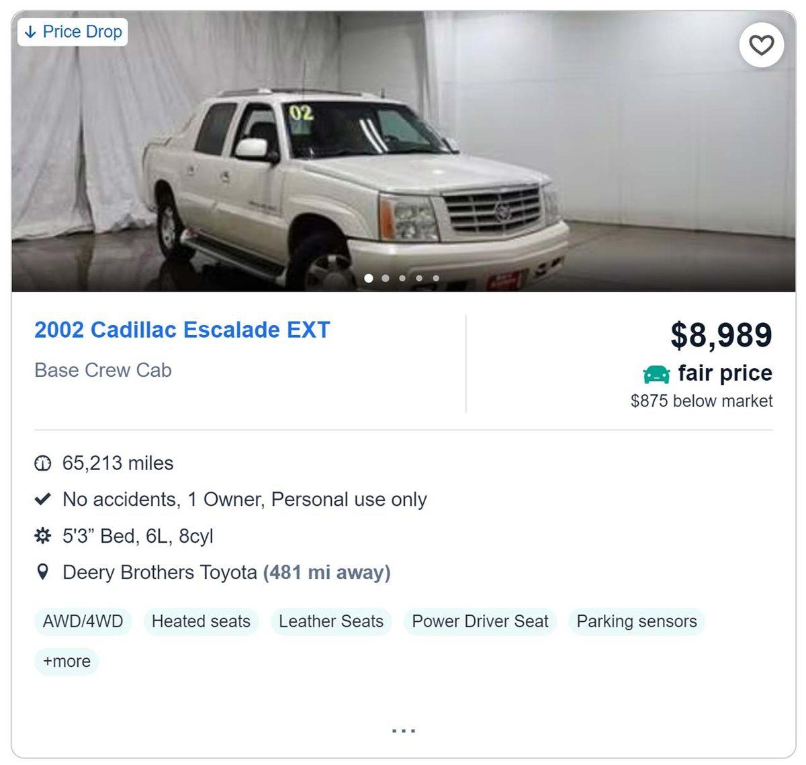Expand features with the +more chip

click(66, 662)
